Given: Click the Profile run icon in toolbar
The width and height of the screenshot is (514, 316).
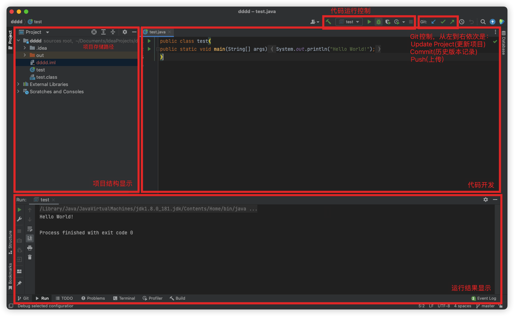Looking at the screenshot, I should [x=397, y=22].
